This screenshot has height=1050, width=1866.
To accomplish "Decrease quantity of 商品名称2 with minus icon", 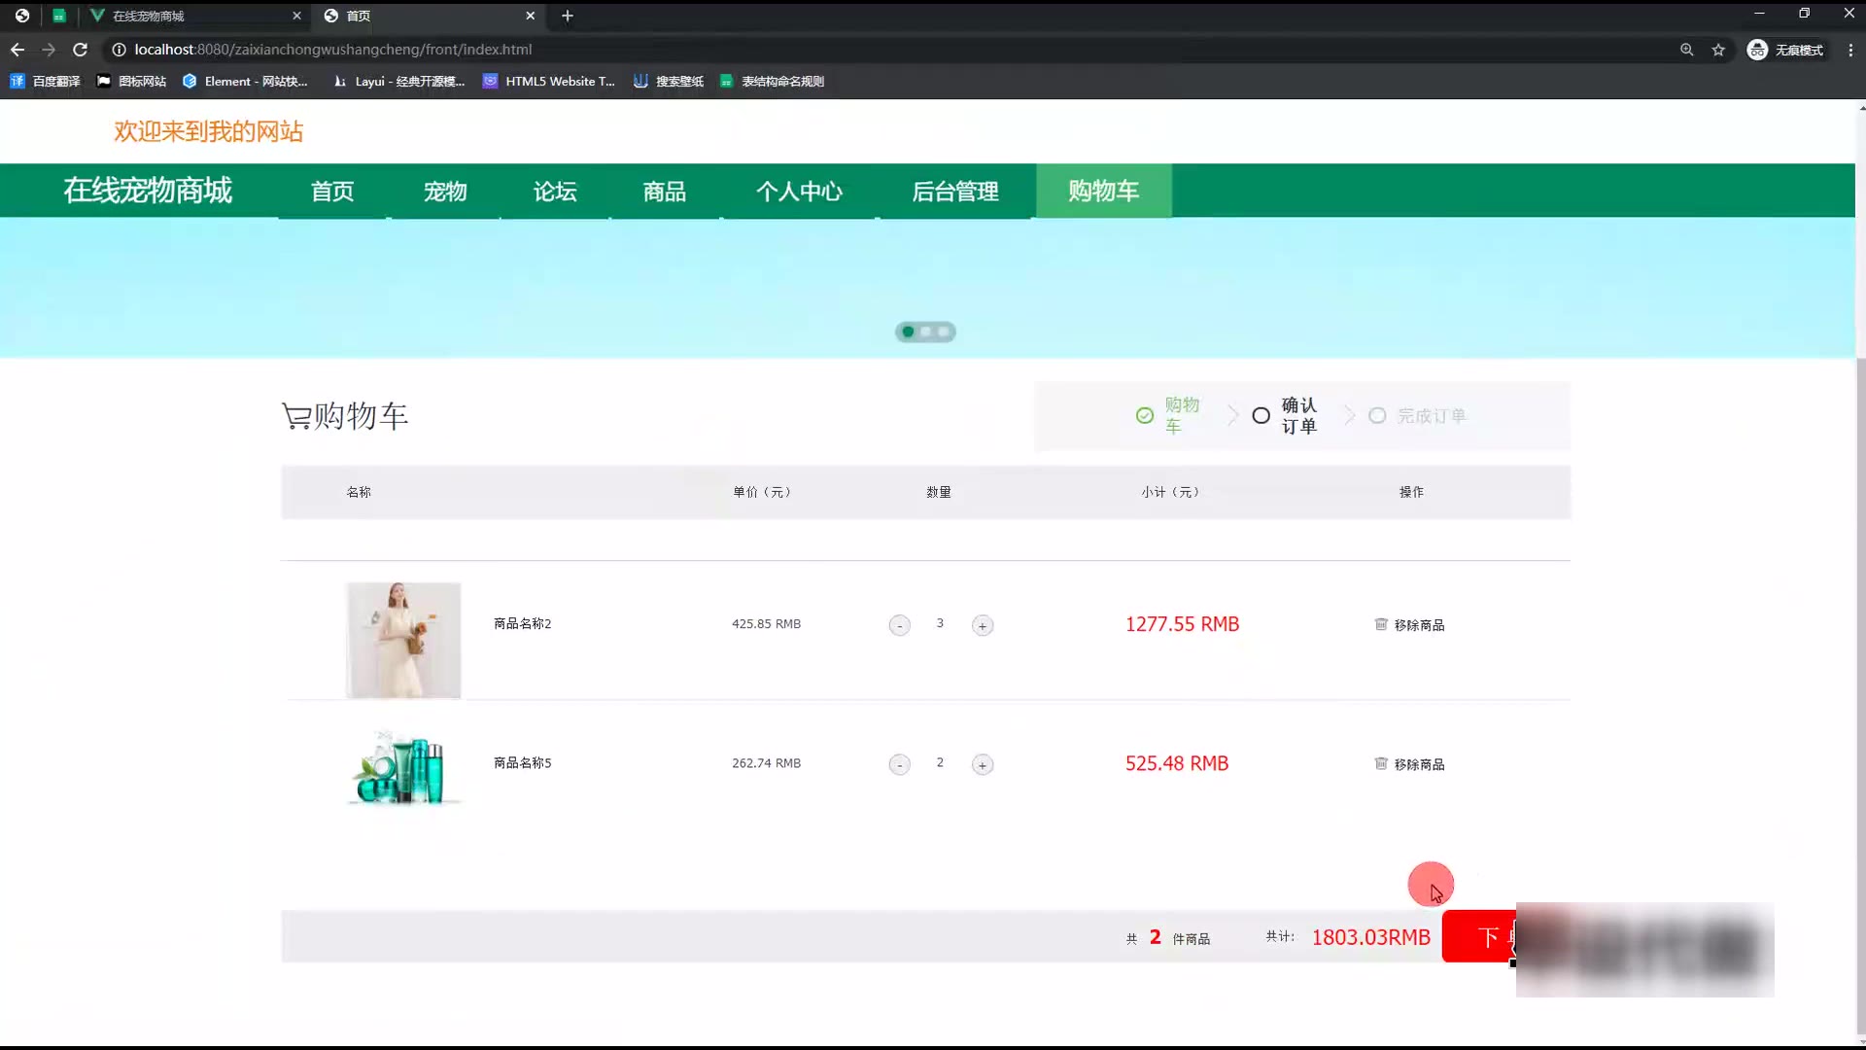I will coord(900,626).
